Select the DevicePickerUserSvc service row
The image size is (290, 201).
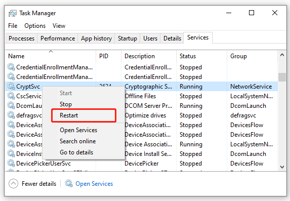pyautogui.click(x=142, y=164)
